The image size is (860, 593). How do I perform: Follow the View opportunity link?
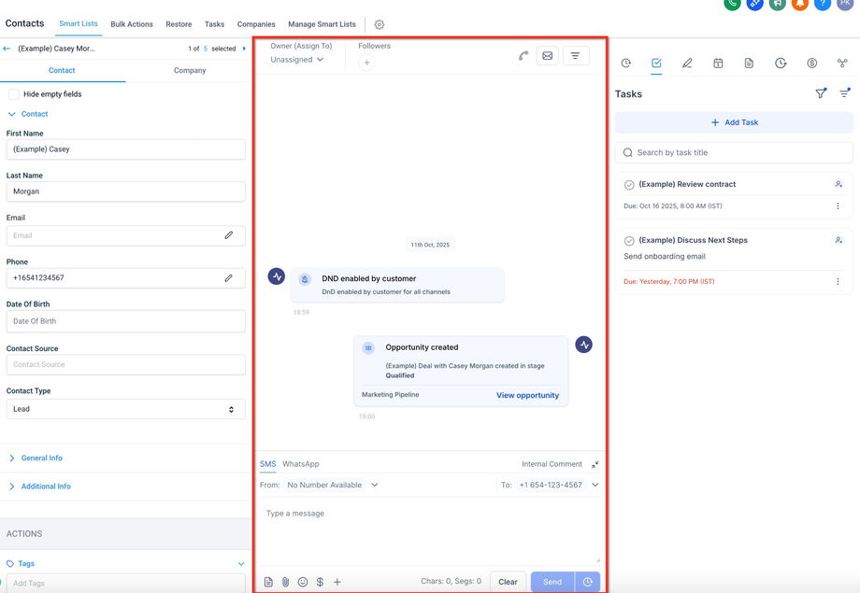pos(527,395)
